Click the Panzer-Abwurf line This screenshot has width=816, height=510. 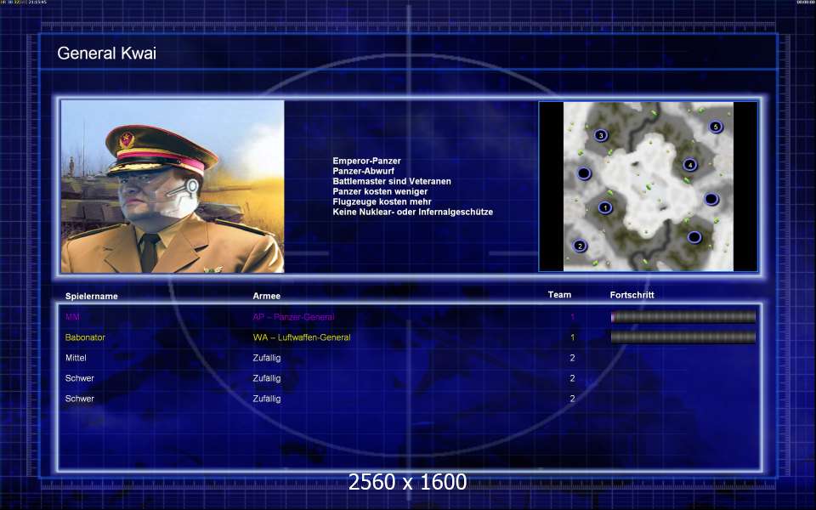364,171
